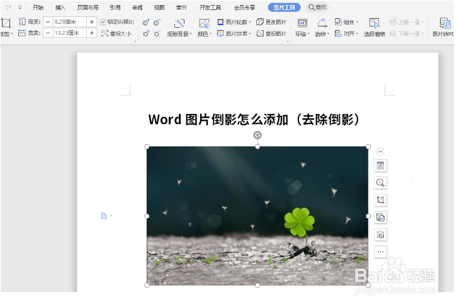Switch to the 插入 tab
The width and height of the screenshot is (462, 306).
[60, 8]
